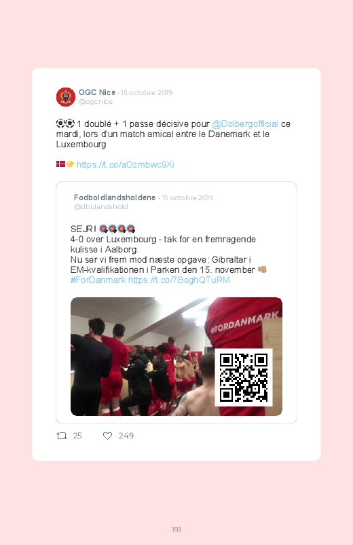This screenshot has width=353, height=545.
Task: Click the @dbulandshold handle
Action: pos(101,206)
